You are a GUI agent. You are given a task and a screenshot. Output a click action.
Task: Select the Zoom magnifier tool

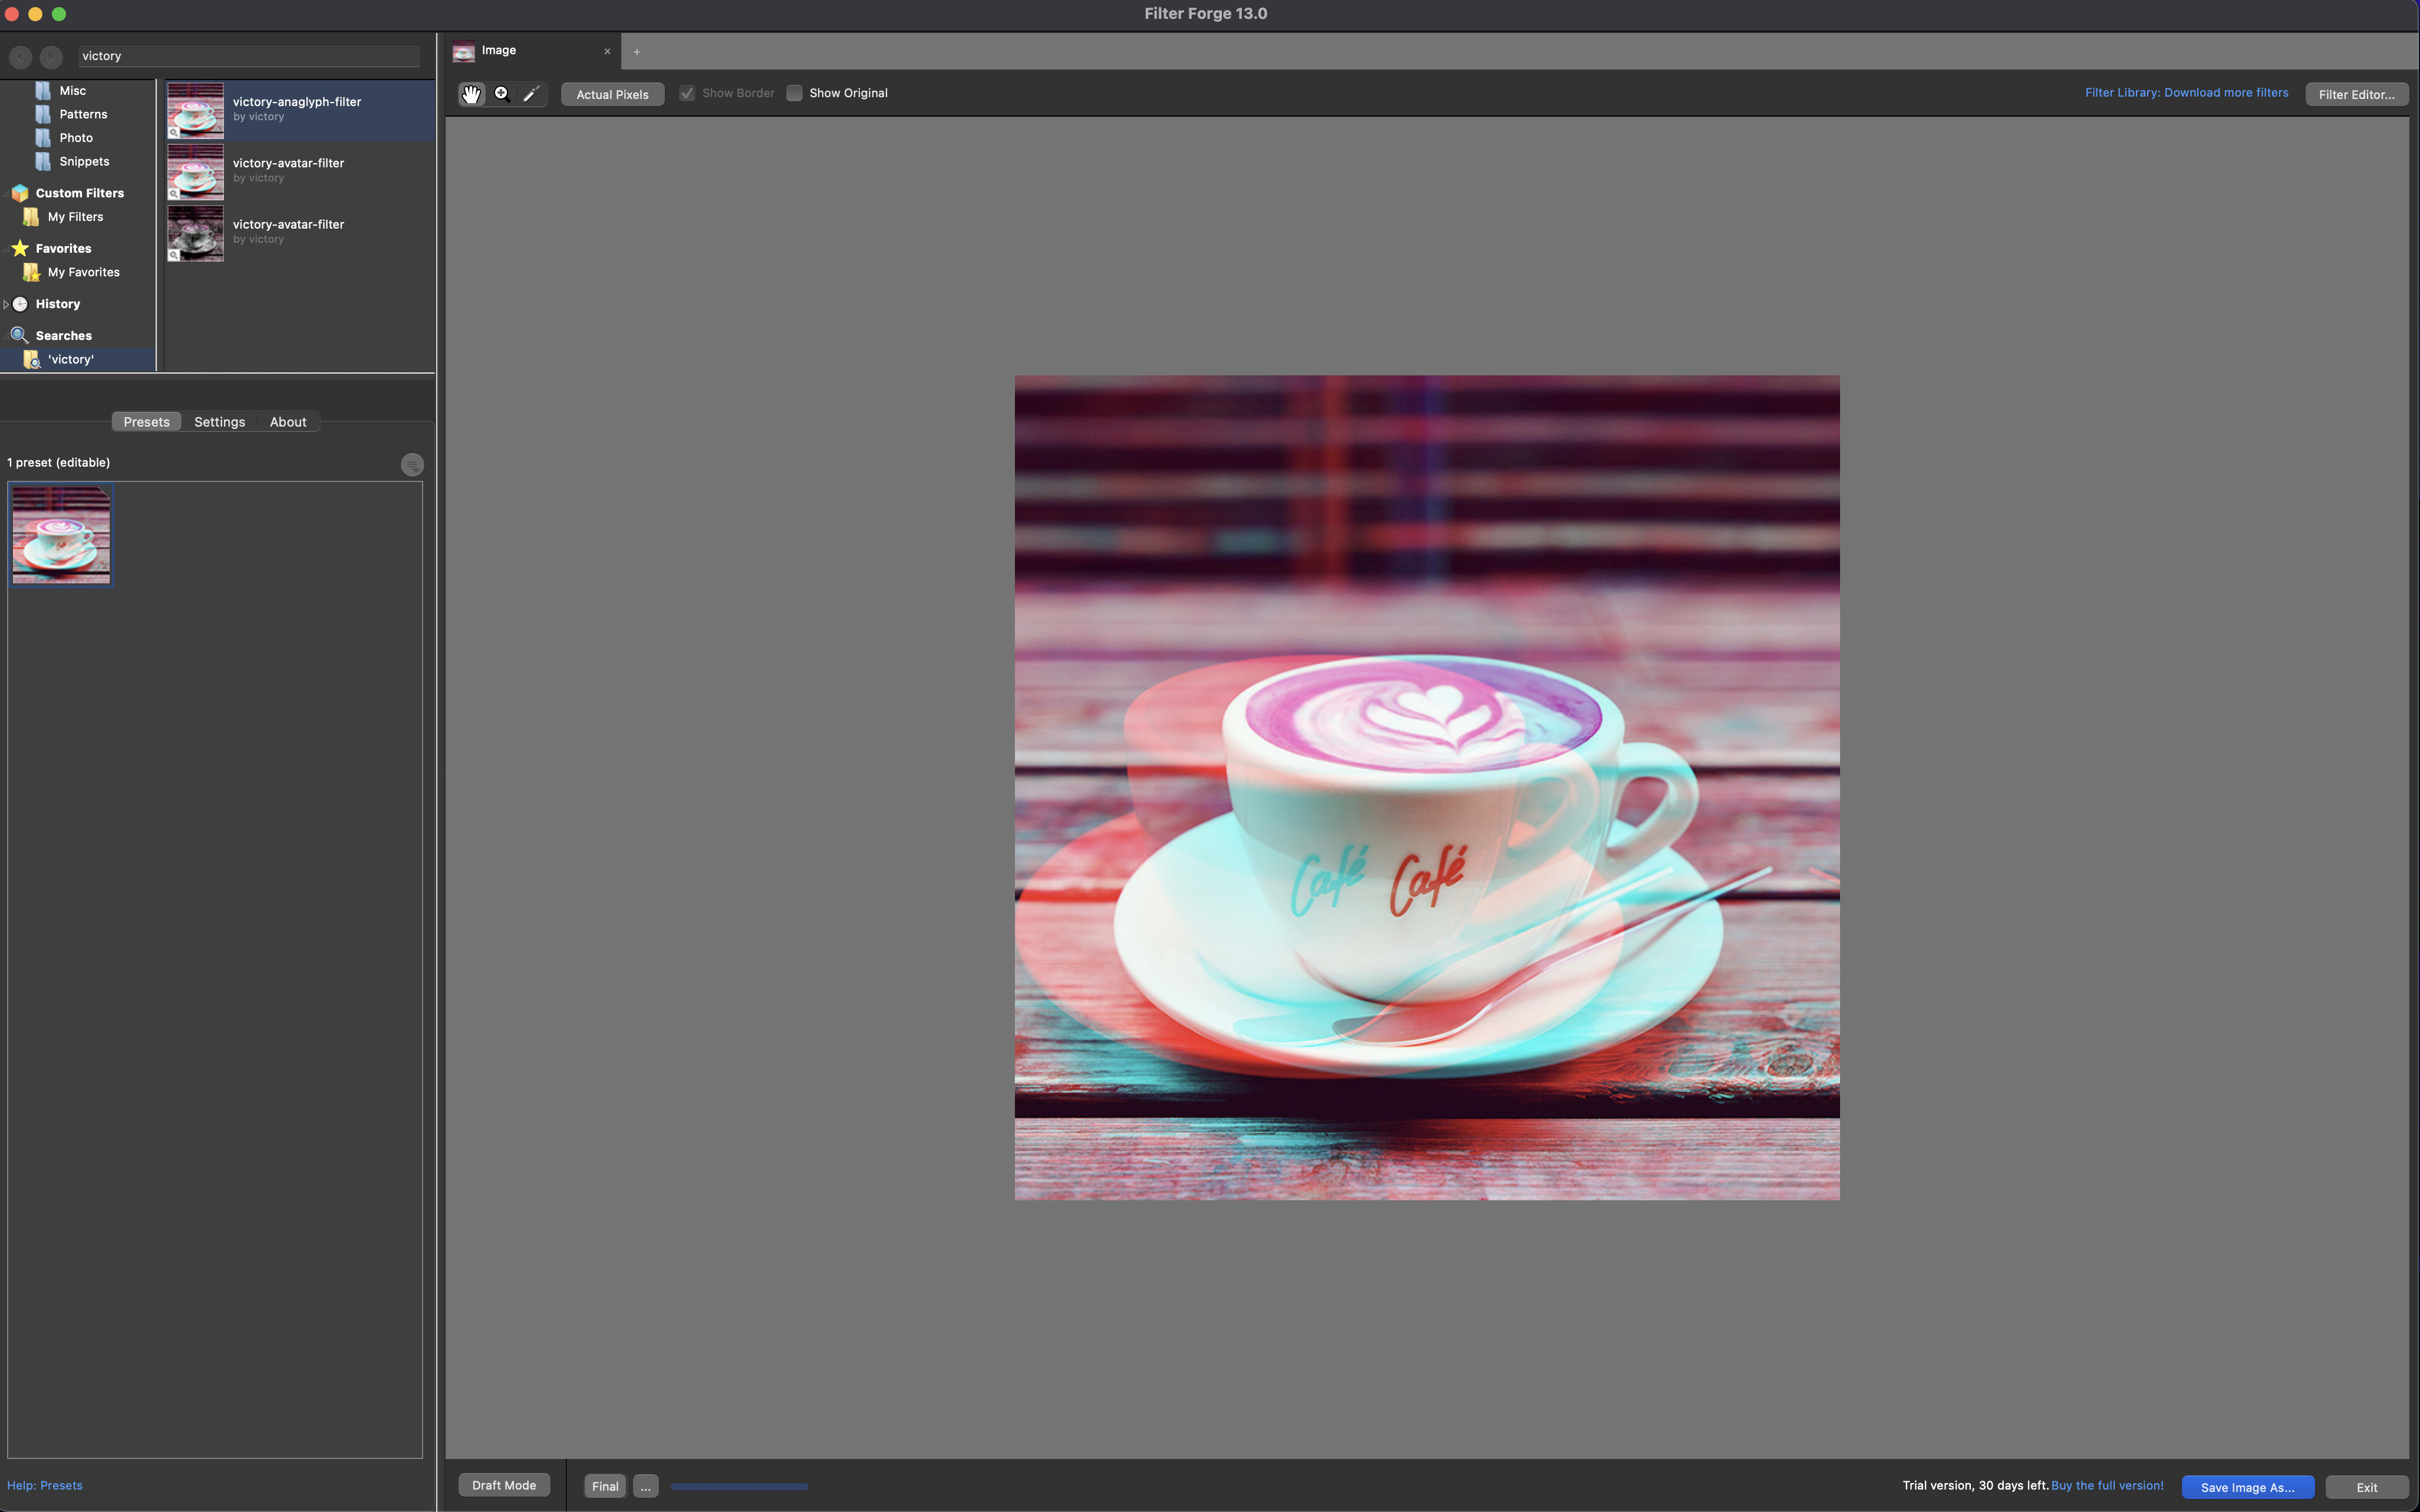[x=502, y=94]
